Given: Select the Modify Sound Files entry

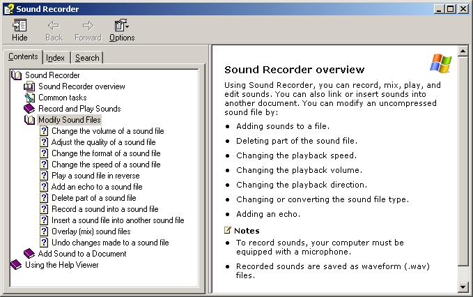Looking at the screenshot, I should (69, 120).
